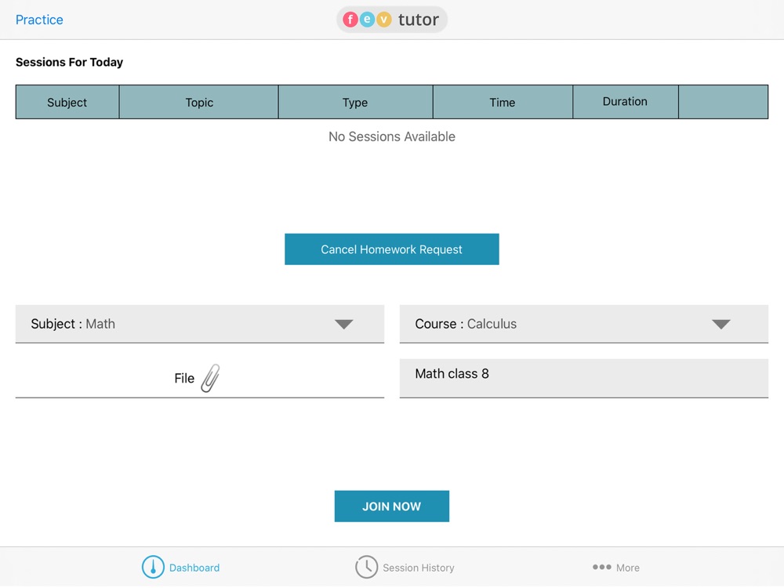Click the 'Math class 8' text field
The height and width of the screenshot is (588, 784).
click(x=584, y=378)
